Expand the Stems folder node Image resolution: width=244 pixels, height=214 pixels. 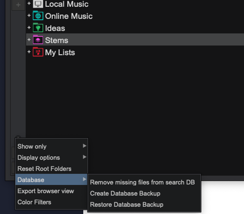point(29,40)
